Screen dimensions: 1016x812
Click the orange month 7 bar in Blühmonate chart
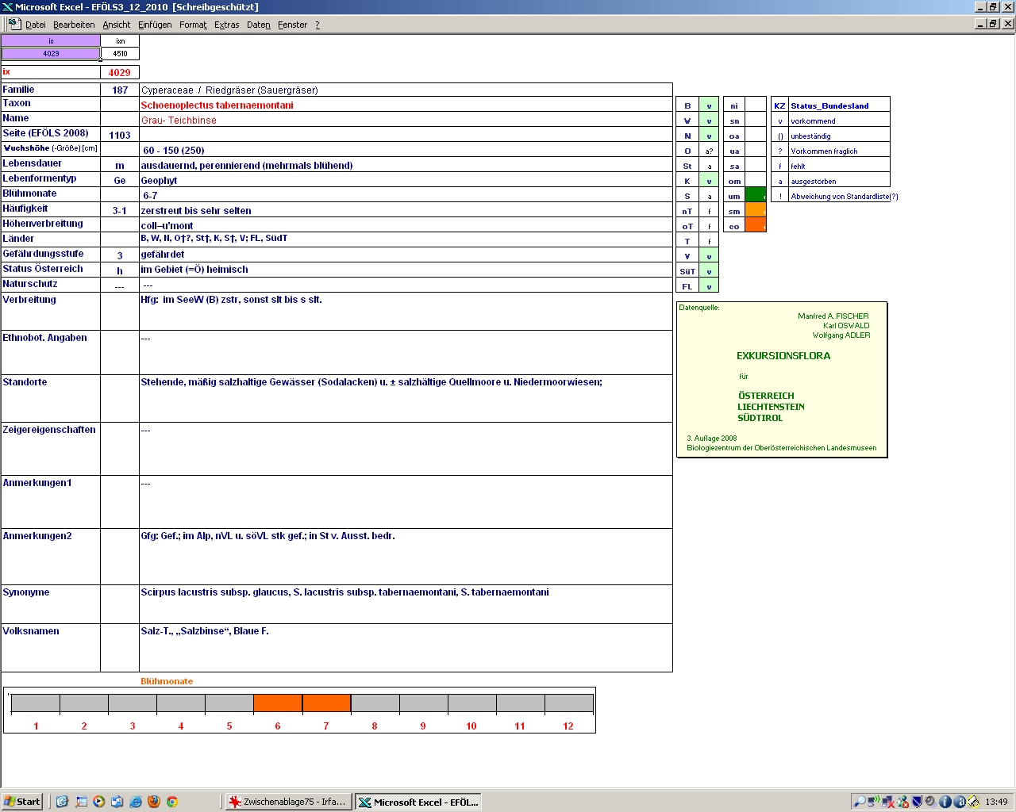pos(326,703)
